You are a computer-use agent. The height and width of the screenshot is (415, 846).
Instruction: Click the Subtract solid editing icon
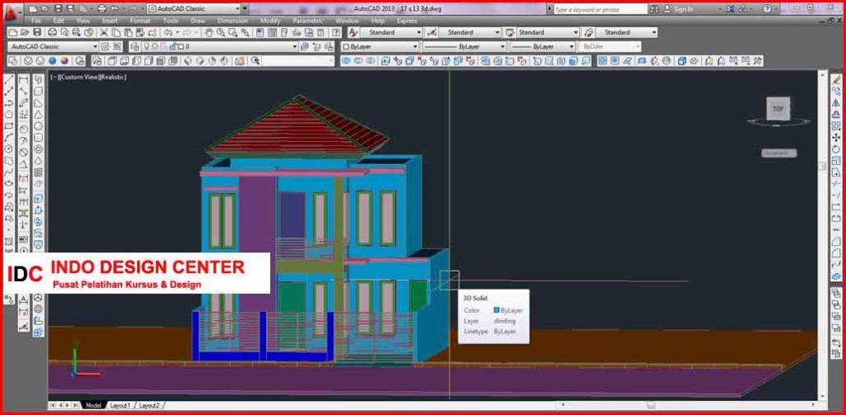point(359,61)
